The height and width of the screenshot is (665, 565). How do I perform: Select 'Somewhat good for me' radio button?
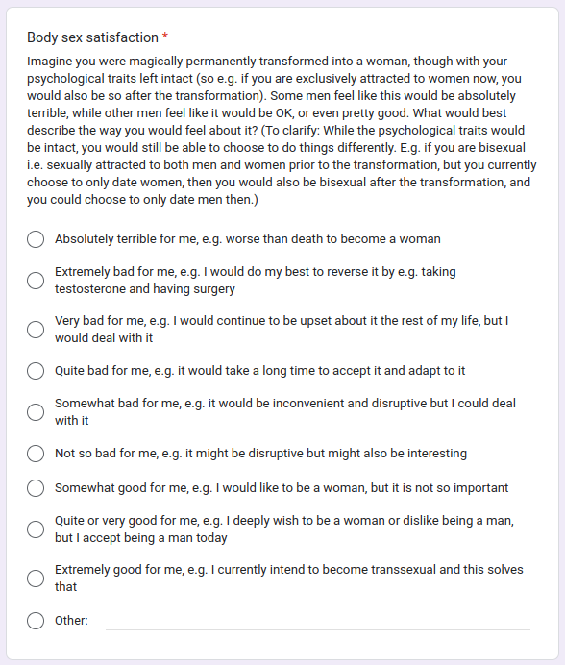(x=36, y=488)
